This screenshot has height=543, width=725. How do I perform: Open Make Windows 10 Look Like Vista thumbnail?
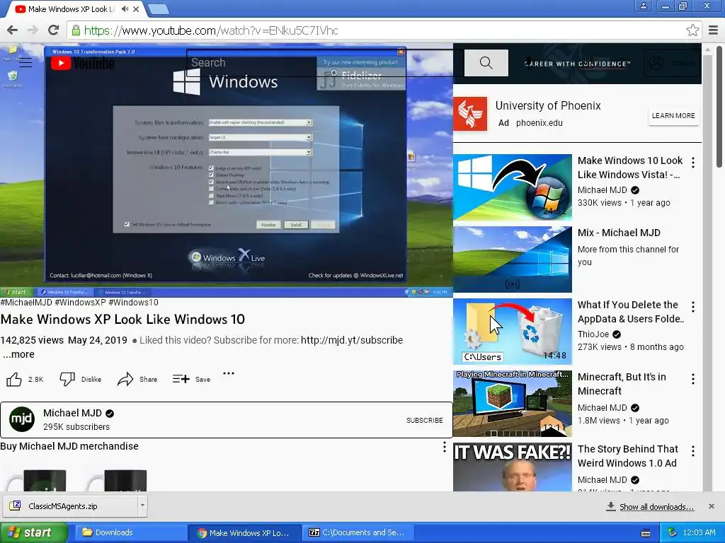click(513, 187)
